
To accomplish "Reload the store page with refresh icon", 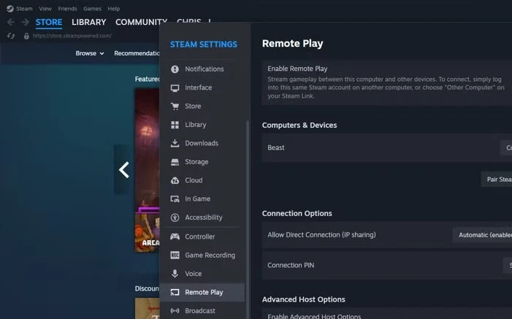I will click(11, 36).
